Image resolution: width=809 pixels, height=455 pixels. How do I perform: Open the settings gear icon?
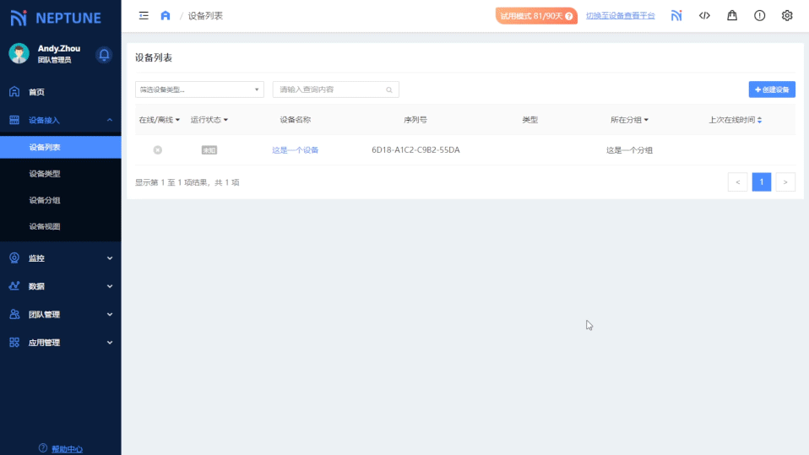coord(787,15)
